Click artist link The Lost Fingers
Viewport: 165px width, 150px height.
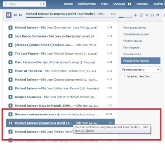coord(26,54)
